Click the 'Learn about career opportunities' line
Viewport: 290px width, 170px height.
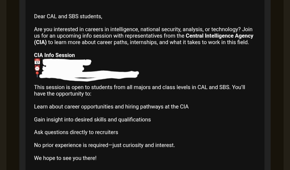click(111, 107)
